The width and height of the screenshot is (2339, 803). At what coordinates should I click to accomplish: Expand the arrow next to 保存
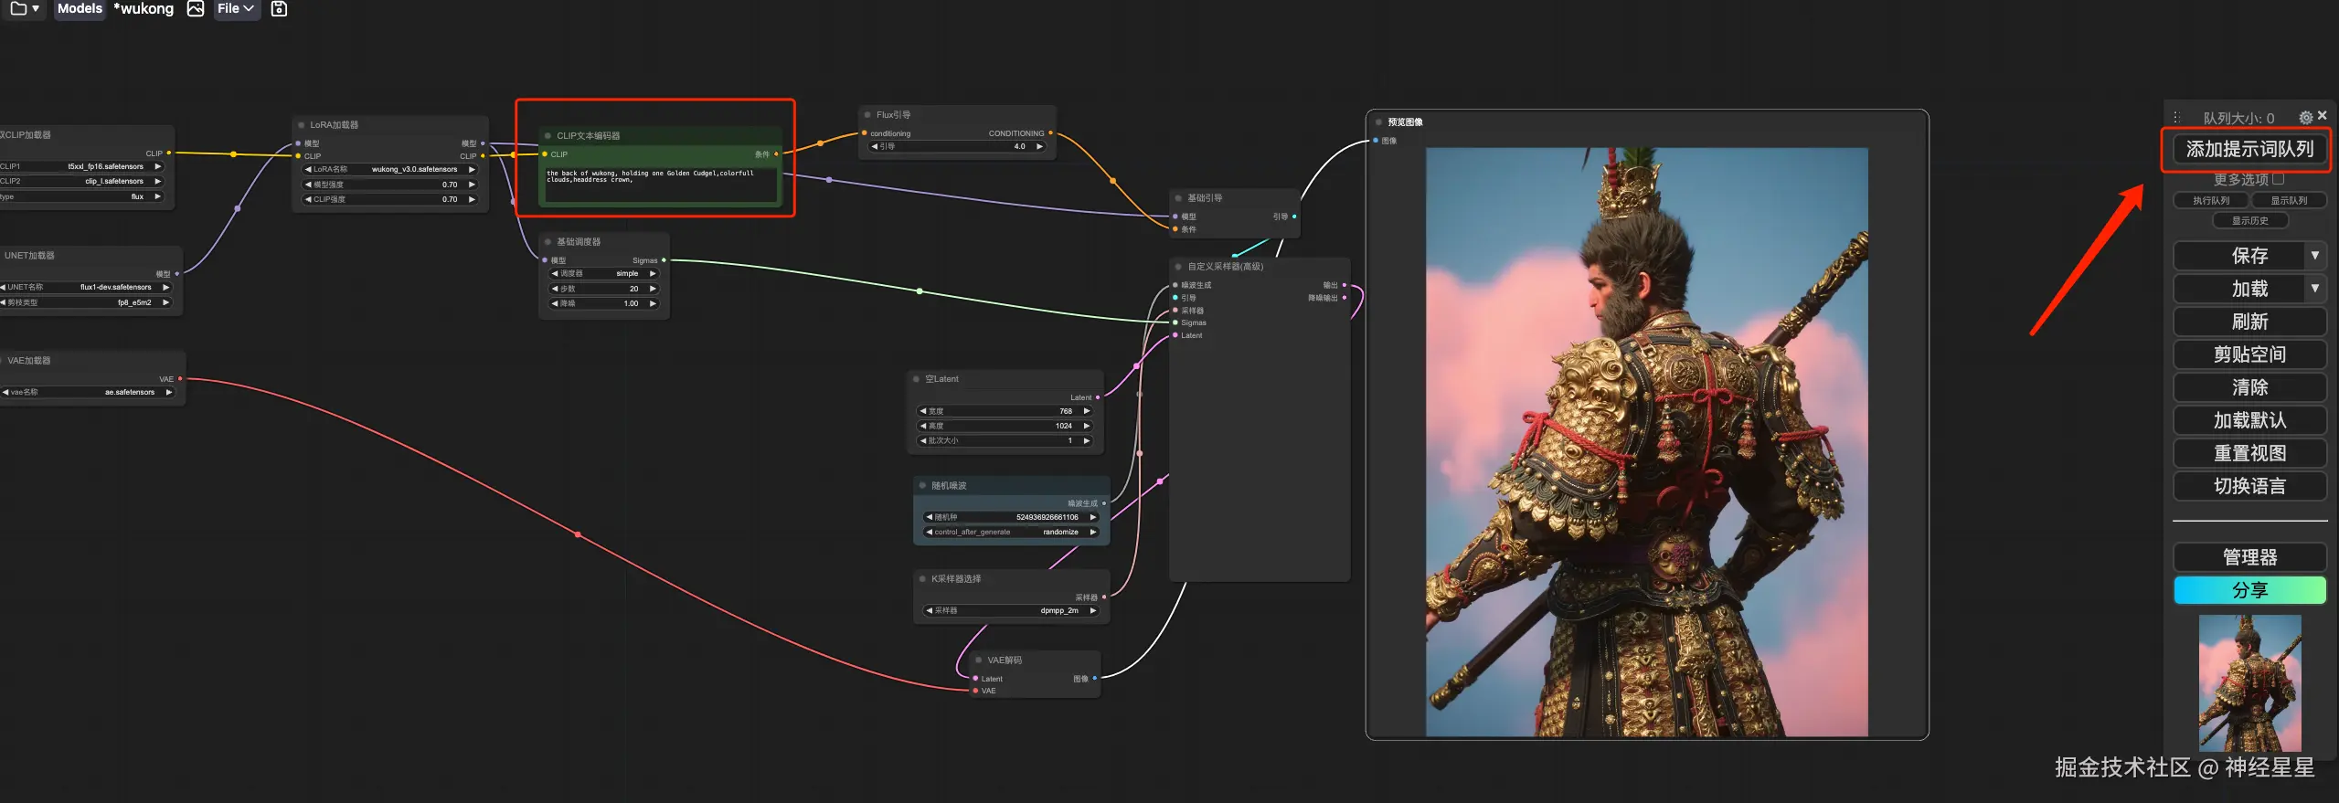[x=2315, y=256]
